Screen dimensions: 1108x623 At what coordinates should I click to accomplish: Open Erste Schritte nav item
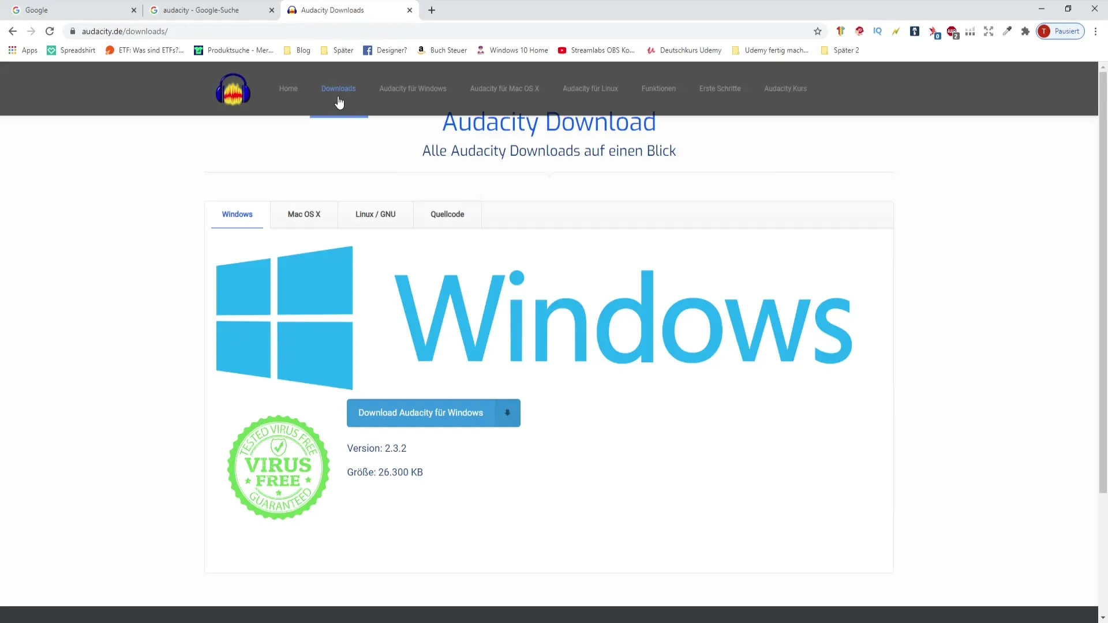point(720,89)
